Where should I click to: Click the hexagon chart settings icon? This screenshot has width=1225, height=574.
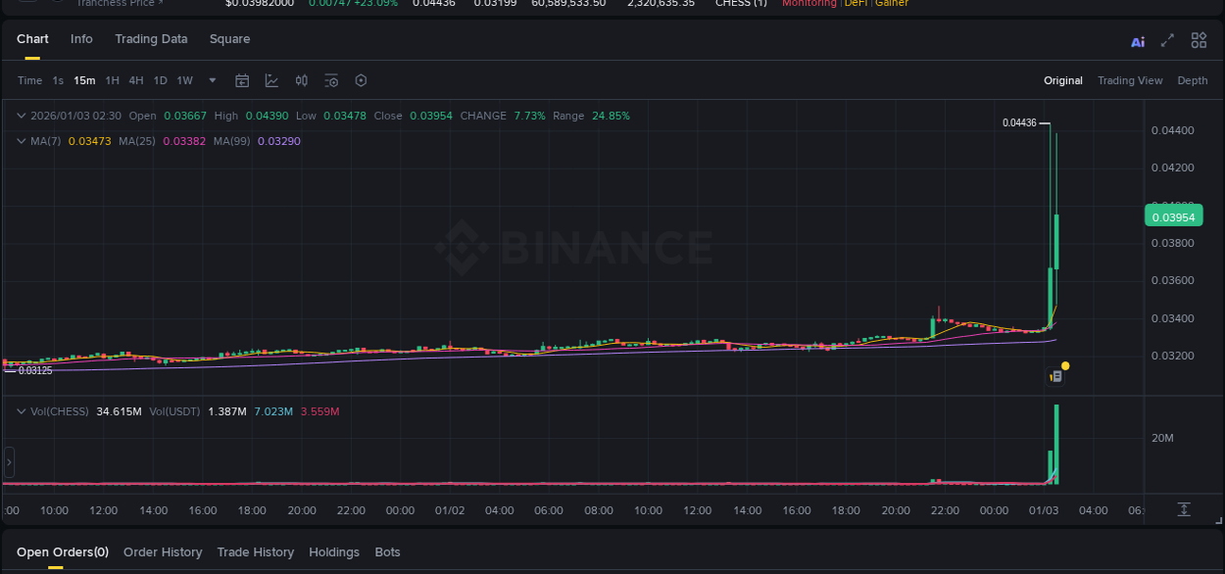[360, 80]
